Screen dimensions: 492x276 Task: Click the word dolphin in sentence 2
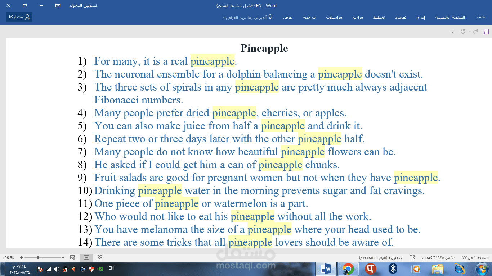(243, 74)
